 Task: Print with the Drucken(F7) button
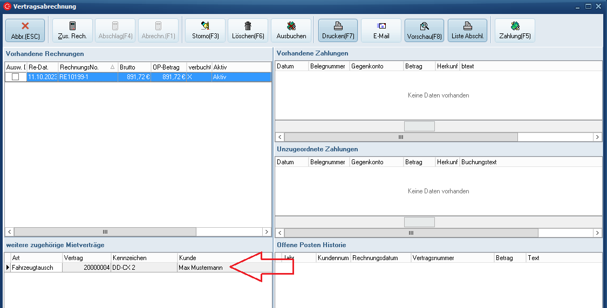pyautogui.click(x=338, y=30)
